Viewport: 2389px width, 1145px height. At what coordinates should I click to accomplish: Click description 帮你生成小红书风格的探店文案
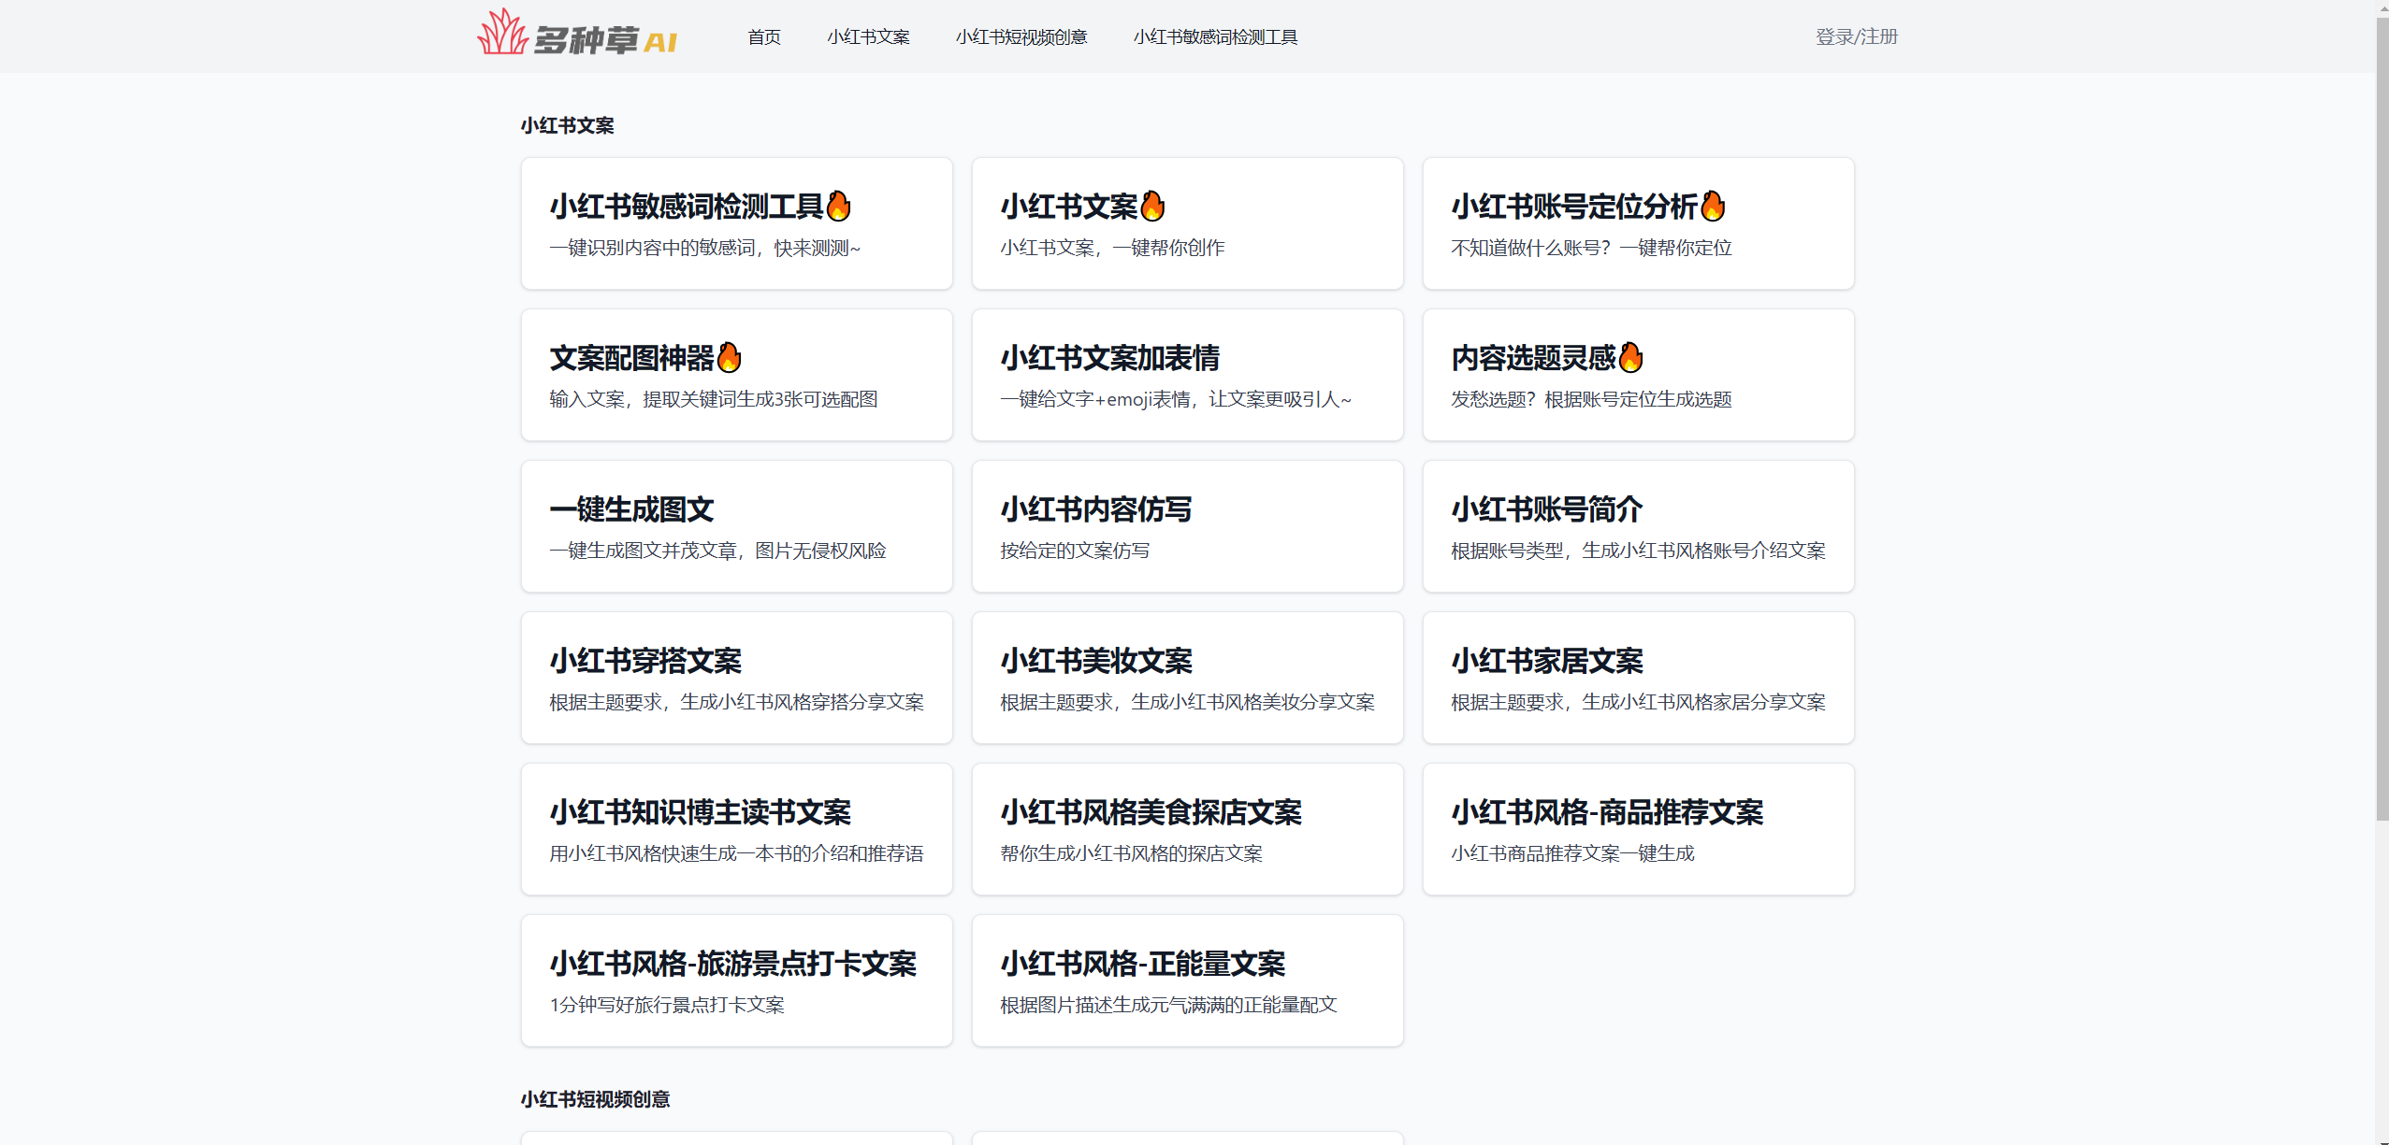coord(1131,853)
